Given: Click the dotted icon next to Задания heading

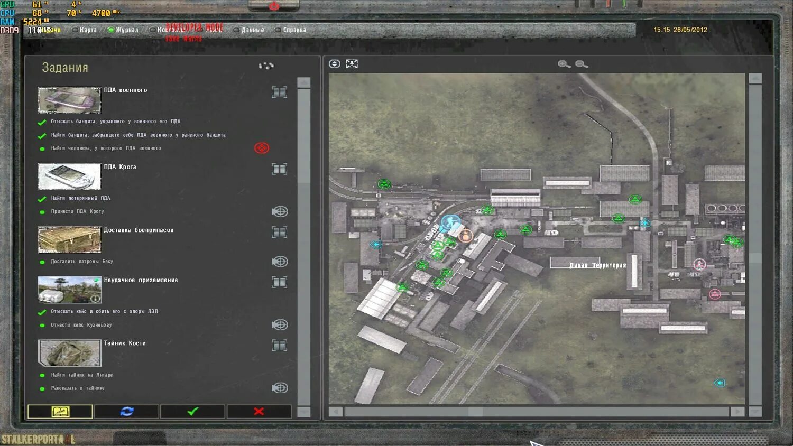Looking at the screenshot, I should 266,66.
